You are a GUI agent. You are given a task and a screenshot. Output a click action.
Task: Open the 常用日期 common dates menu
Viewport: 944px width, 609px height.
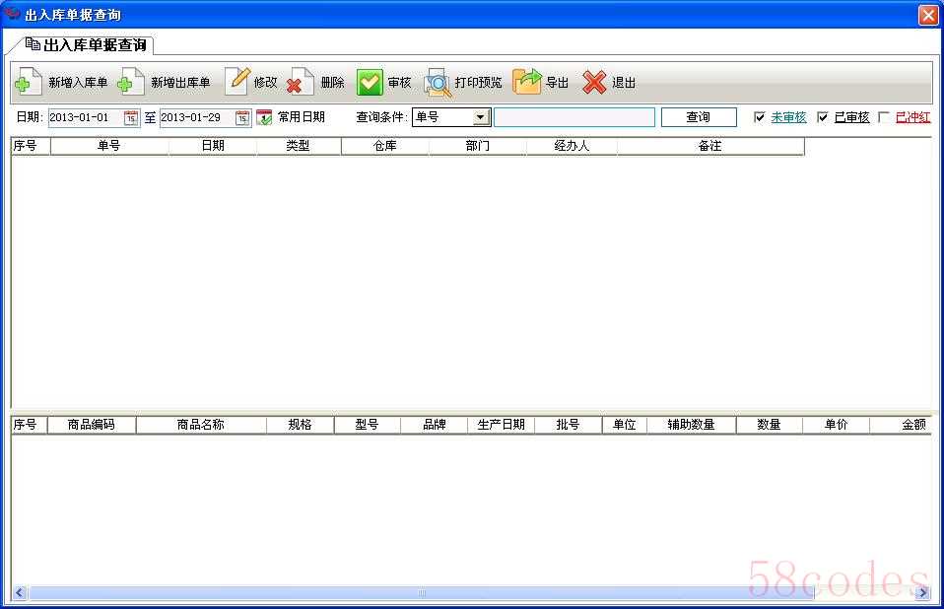click(x=264, y=118)
